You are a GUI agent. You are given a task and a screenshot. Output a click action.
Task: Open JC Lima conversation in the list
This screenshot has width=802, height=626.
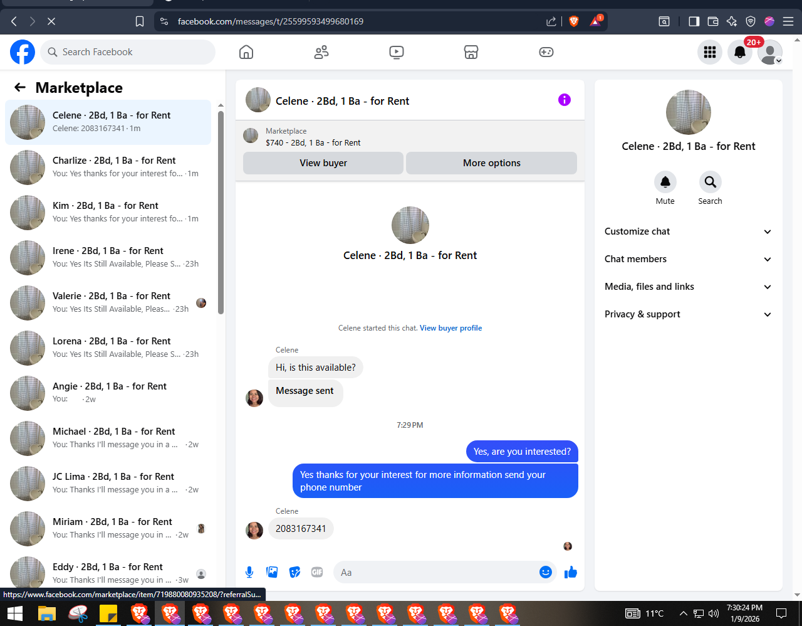(x=108, y=484)
